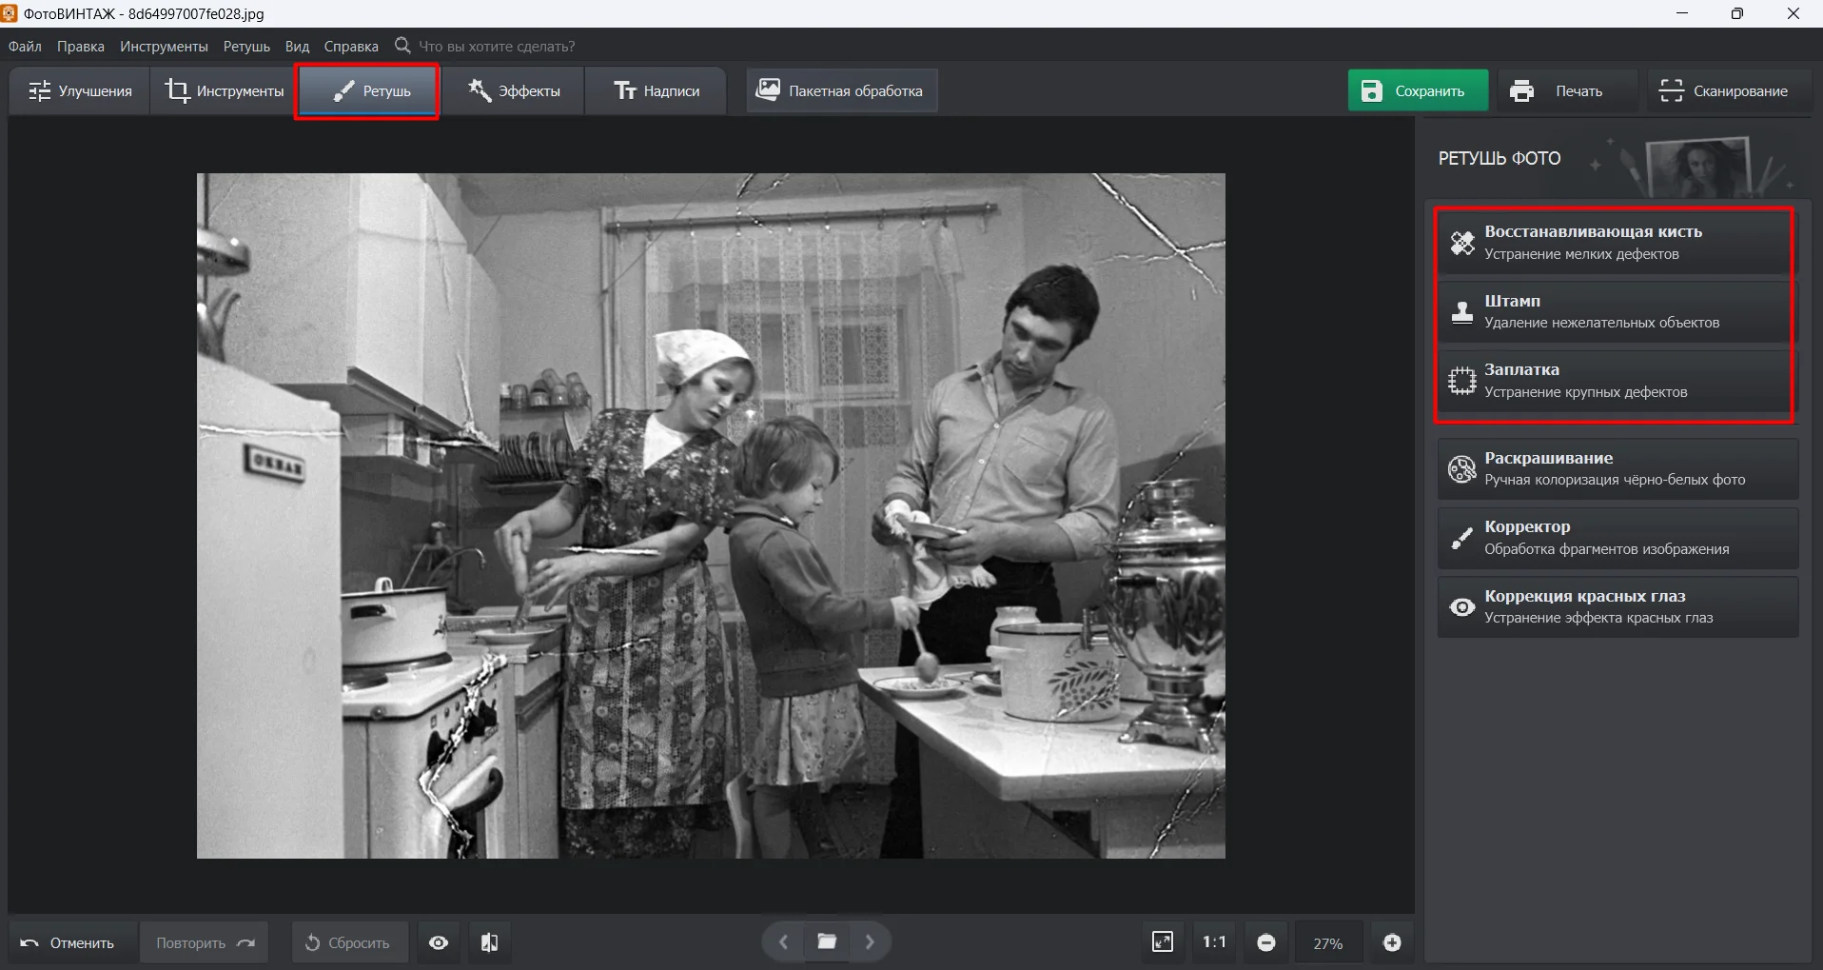Click the Сбросить button
Screen dimensions: 1823x970
[349, 942]
